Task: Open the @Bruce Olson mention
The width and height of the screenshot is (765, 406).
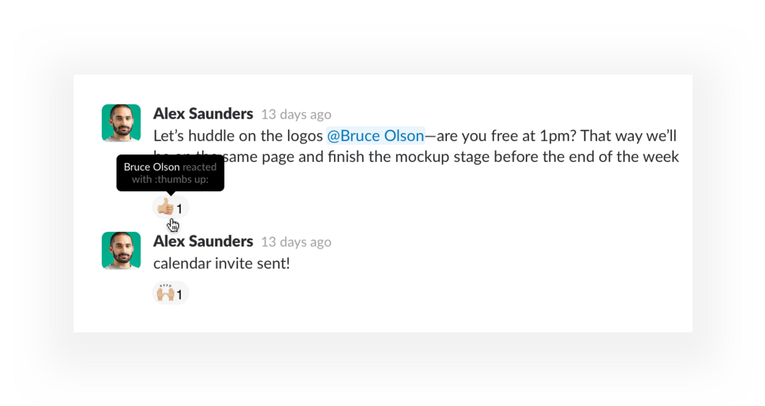Action: coord(375,136)
